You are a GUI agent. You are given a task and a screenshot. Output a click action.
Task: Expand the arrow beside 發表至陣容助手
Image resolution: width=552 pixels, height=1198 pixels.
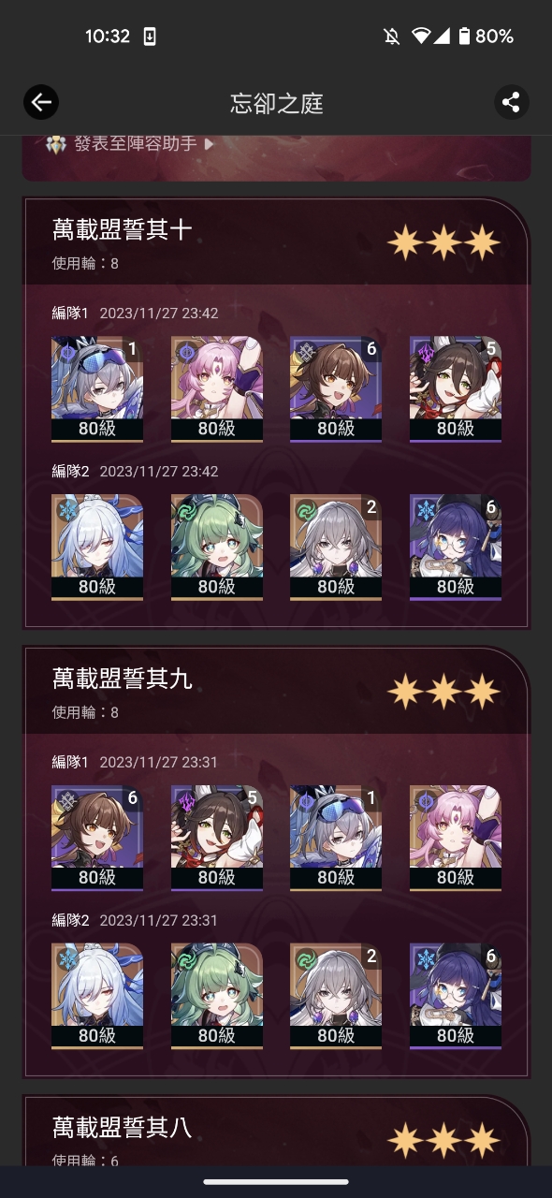tap(209, 144)
